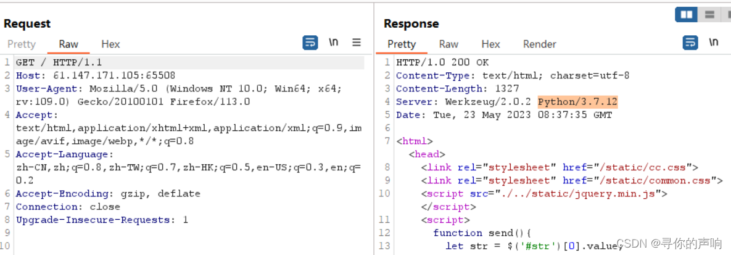
Task: Toggle show newline characters in Request panel
Action: tap(333, 43)
